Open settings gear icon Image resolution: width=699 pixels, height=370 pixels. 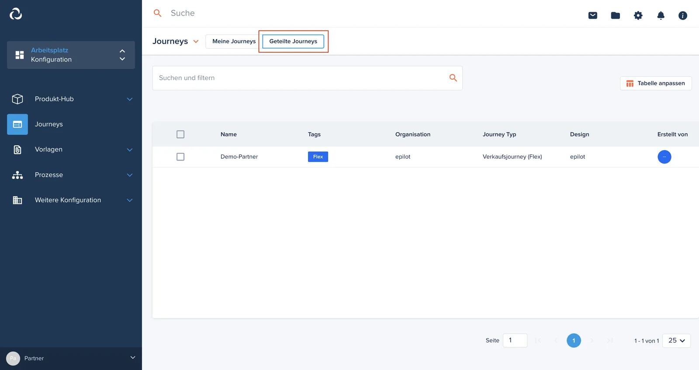[638, 15]
